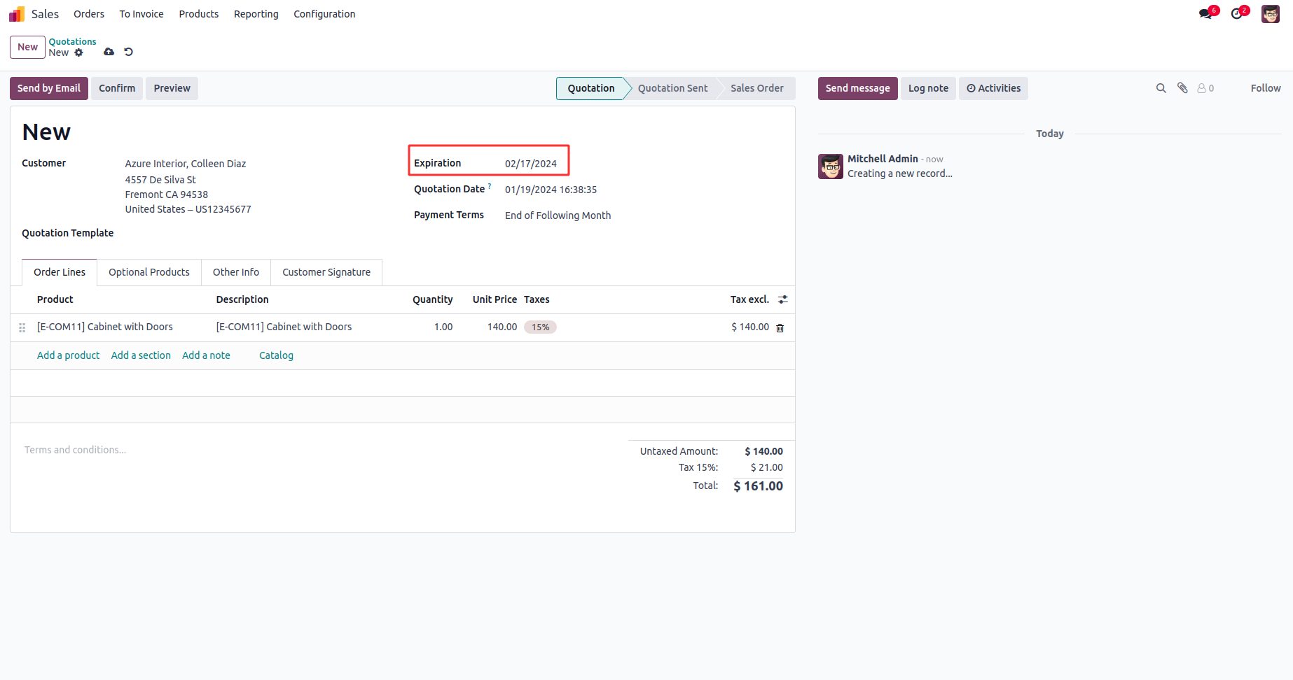Click the Add a product link
Image resolution: width=1293 pixels, height=680 pixels.
pyautogui.click(x=68, y=355)
